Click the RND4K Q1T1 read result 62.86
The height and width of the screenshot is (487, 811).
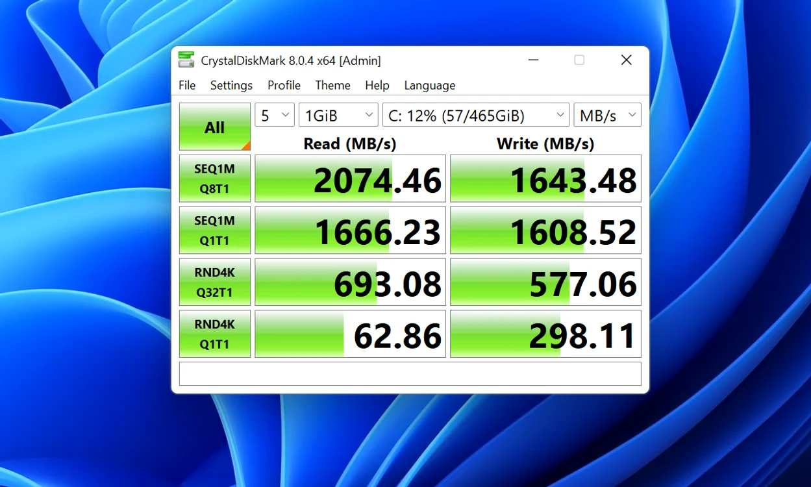coord(351,334)
